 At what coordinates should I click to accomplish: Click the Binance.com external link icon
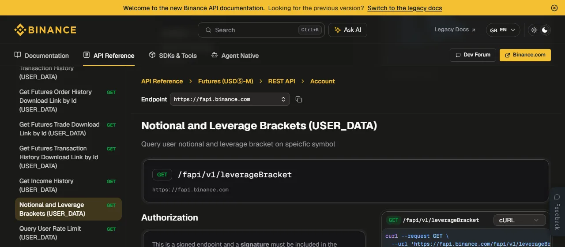click(x=508, y=55)
